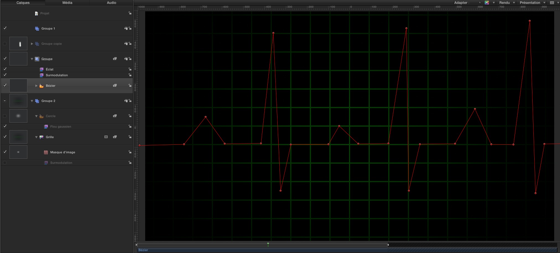Click the Éclat filter icon

tap(42, 69)
